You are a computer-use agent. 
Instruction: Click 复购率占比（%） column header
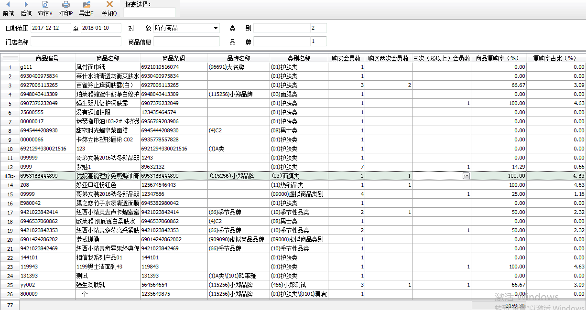(x=556, y=58)
